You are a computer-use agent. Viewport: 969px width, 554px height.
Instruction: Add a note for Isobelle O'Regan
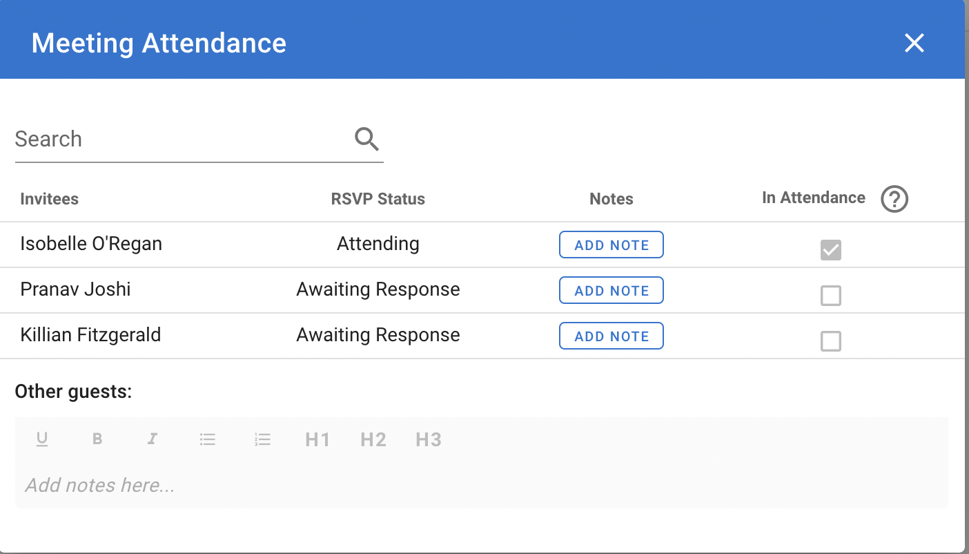(611, 245)
